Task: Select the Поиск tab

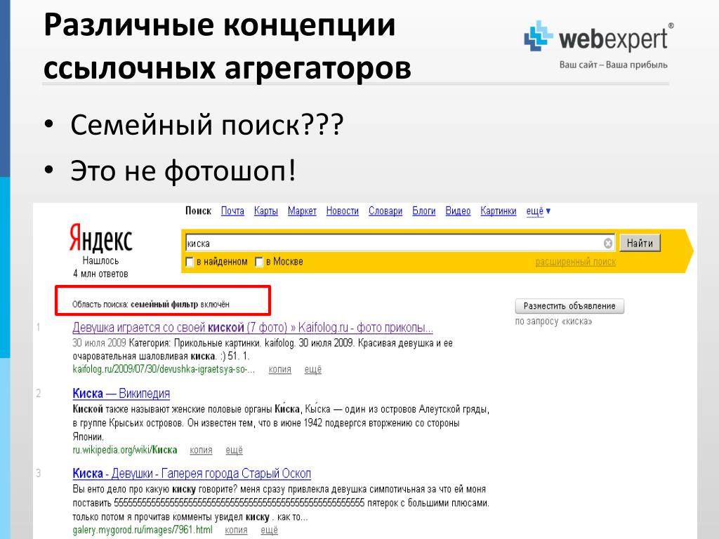Action: [x=198, y=211]
